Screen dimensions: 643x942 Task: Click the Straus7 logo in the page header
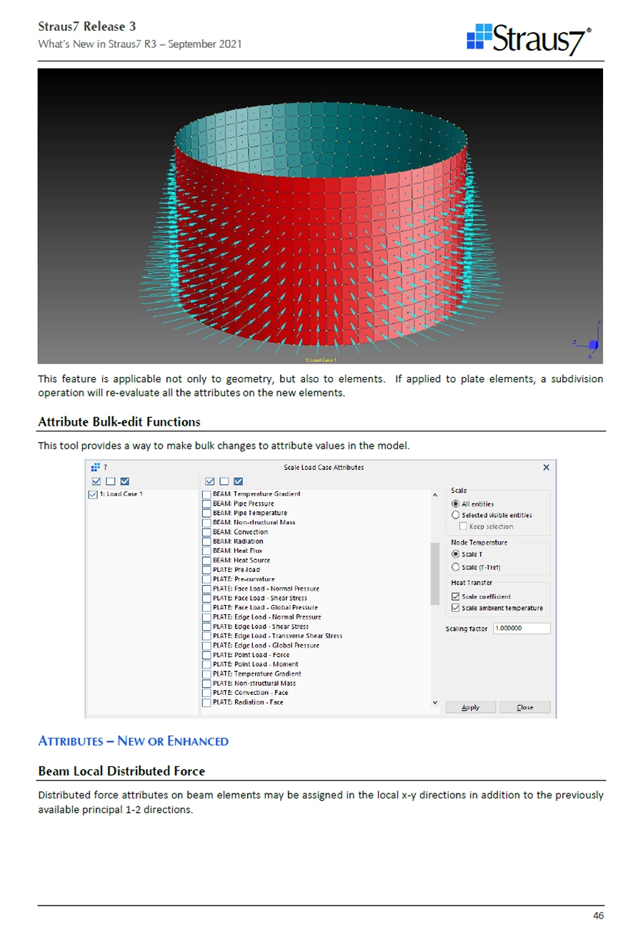(529, 39)
